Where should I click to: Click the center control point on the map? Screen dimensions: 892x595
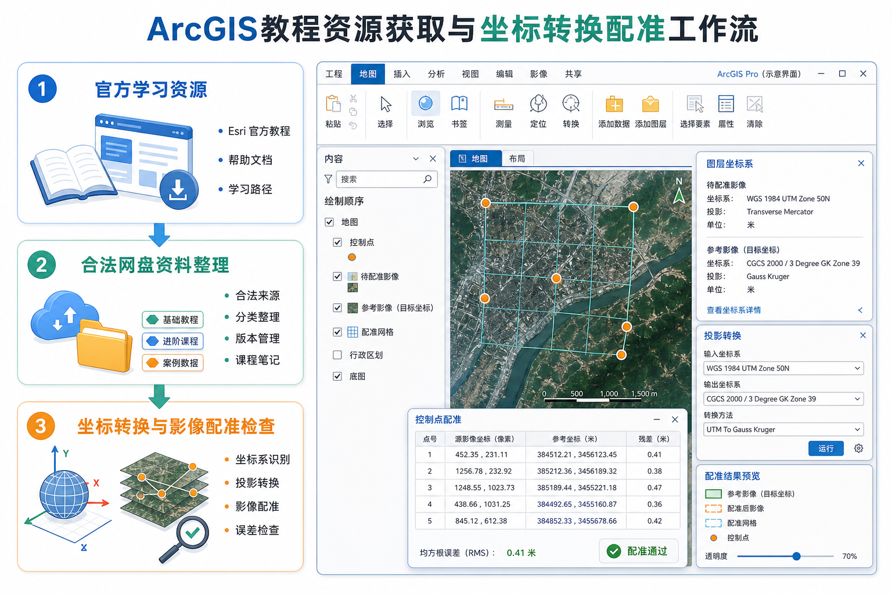[x=556, y=278]
